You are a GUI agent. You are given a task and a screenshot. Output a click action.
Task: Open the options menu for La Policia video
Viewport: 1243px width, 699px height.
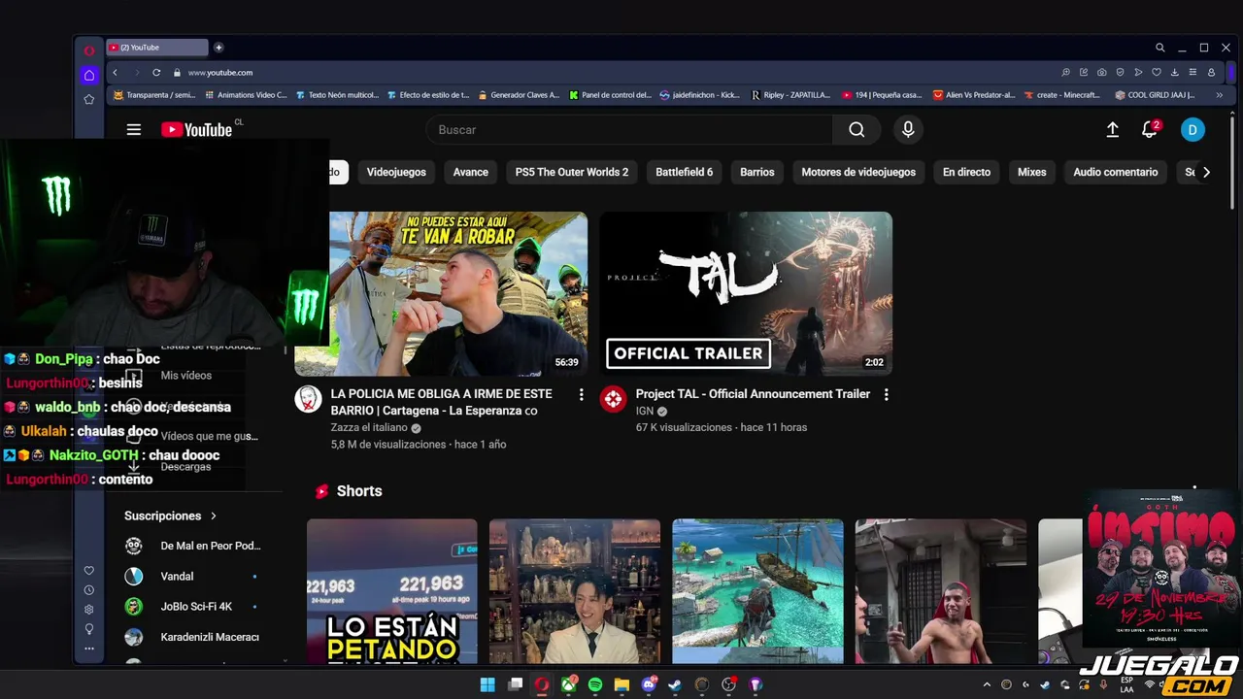pos(581,394)
